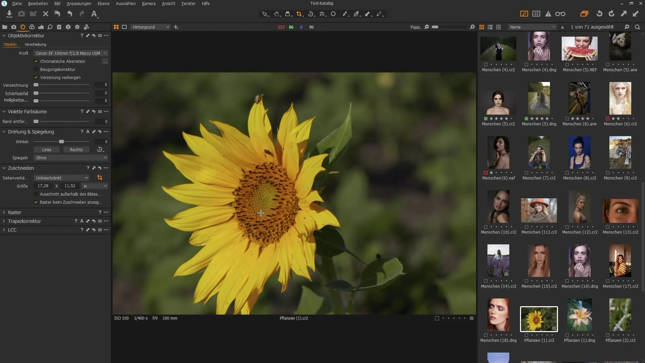Select the Erase mask pencil tool
Image resolution: width=645 pixels, height=363 pixels.
click(x=380, y=14)
